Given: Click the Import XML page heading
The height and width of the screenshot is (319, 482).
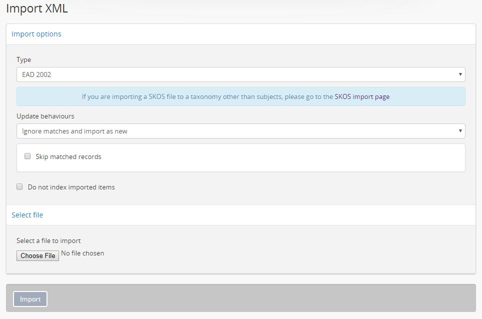Looking at the screenshot, I should click(x=36, y=8).
